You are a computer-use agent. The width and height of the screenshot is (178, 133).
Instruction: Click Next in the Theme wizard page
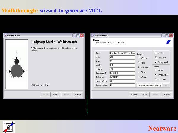(144, 95)
